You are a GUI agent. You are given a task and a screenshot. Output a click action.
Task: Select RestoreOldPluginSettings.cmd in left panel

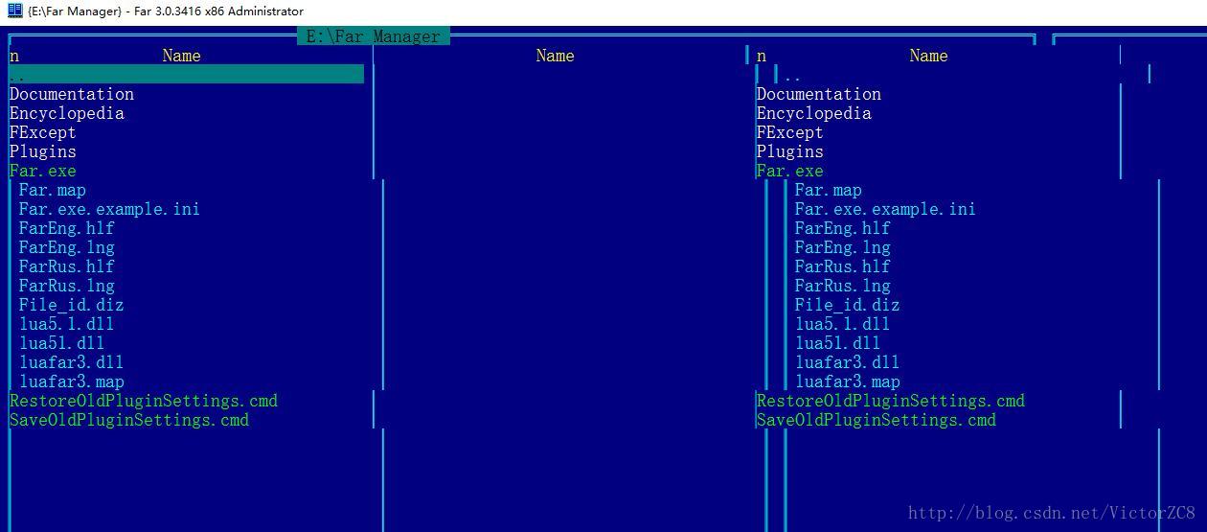(x=144, y=401)
